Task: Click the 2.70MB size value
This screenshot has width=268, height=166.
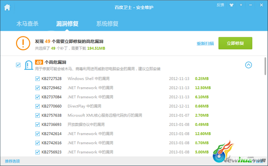Action: click(202, 115)
